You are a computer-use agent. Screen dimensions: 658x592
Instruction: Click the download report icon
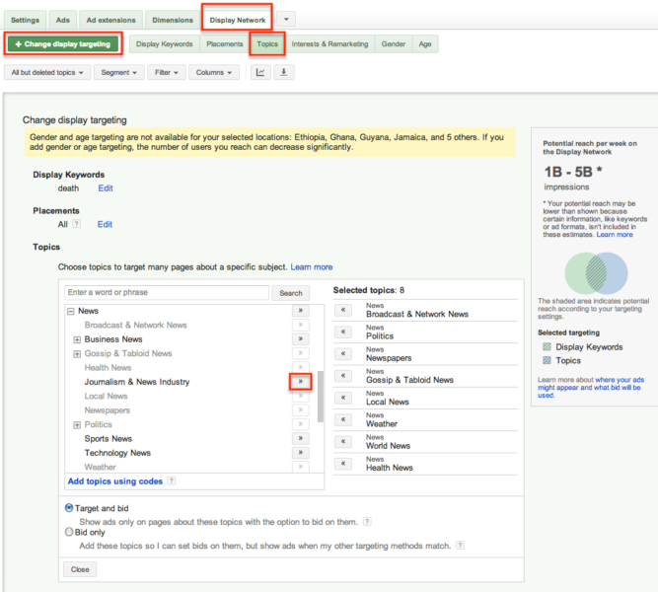pos(283,72)
